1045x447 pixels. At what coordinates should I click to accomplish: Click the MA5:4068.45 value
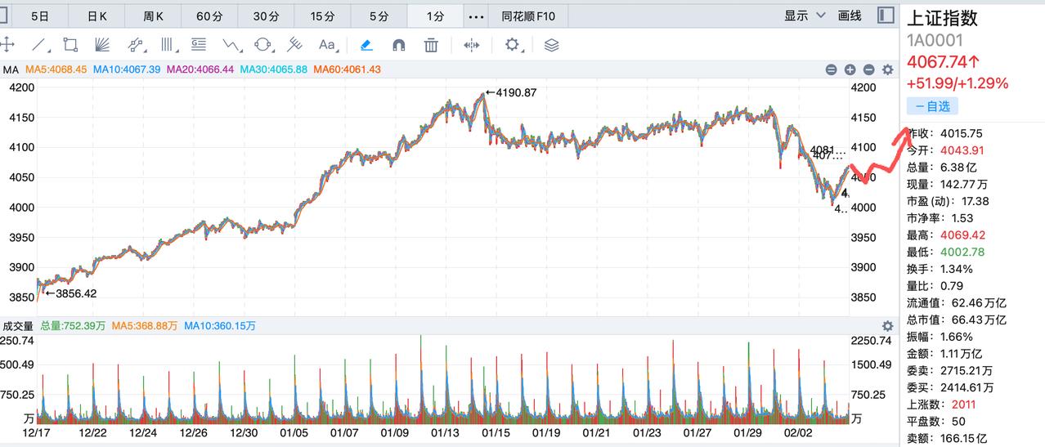[56, 70]
